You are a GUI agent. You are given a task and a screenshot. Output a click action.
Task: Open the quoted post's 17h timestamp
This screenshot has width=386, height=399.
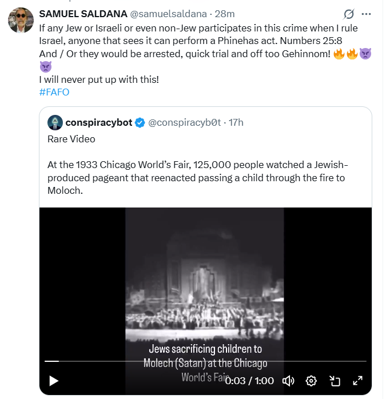(x=236, y=123)
